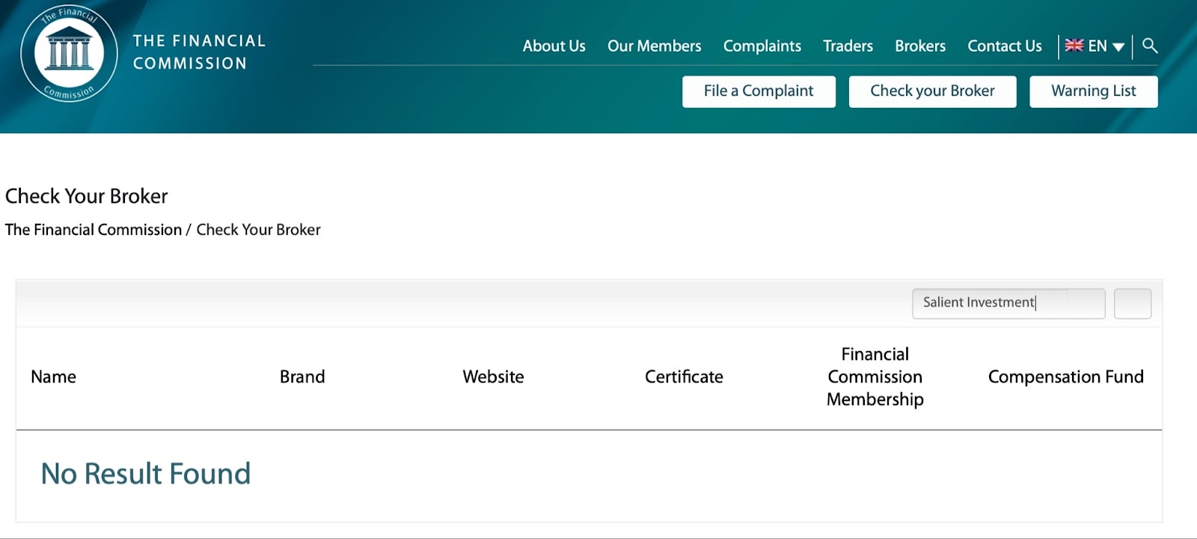Expand the EN language dropdown arrow
The image size is (1197, 539).
(1118, 47)
